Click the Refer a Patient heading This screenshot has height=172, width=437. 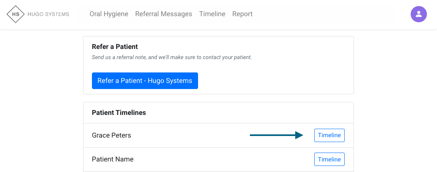click(115, 47)
